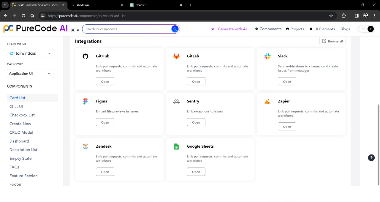Close the shadcn/ui tab
The image size is (380, 202).
click(122, 5)
